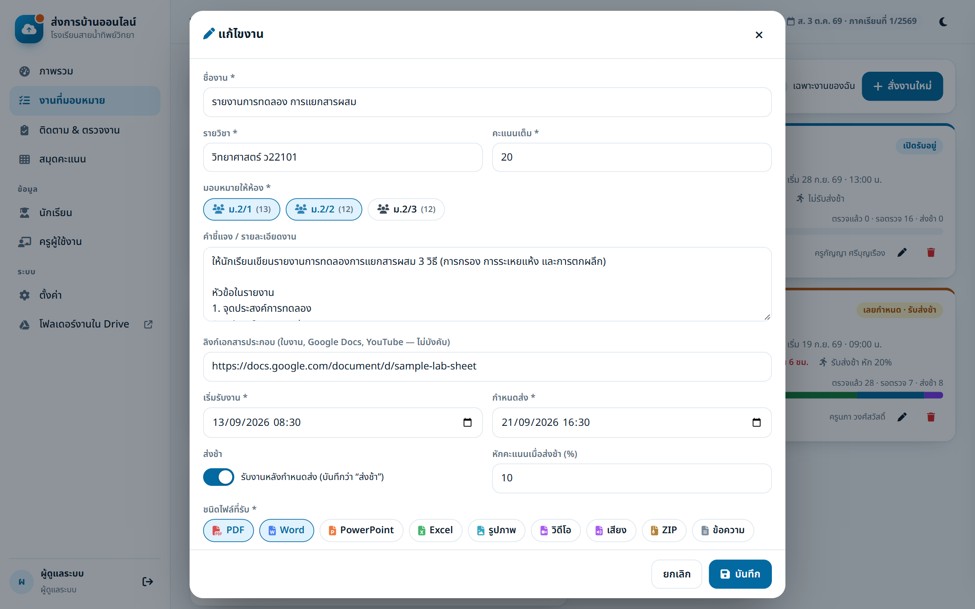Click the สั่งงานใหม่ button

902,86
